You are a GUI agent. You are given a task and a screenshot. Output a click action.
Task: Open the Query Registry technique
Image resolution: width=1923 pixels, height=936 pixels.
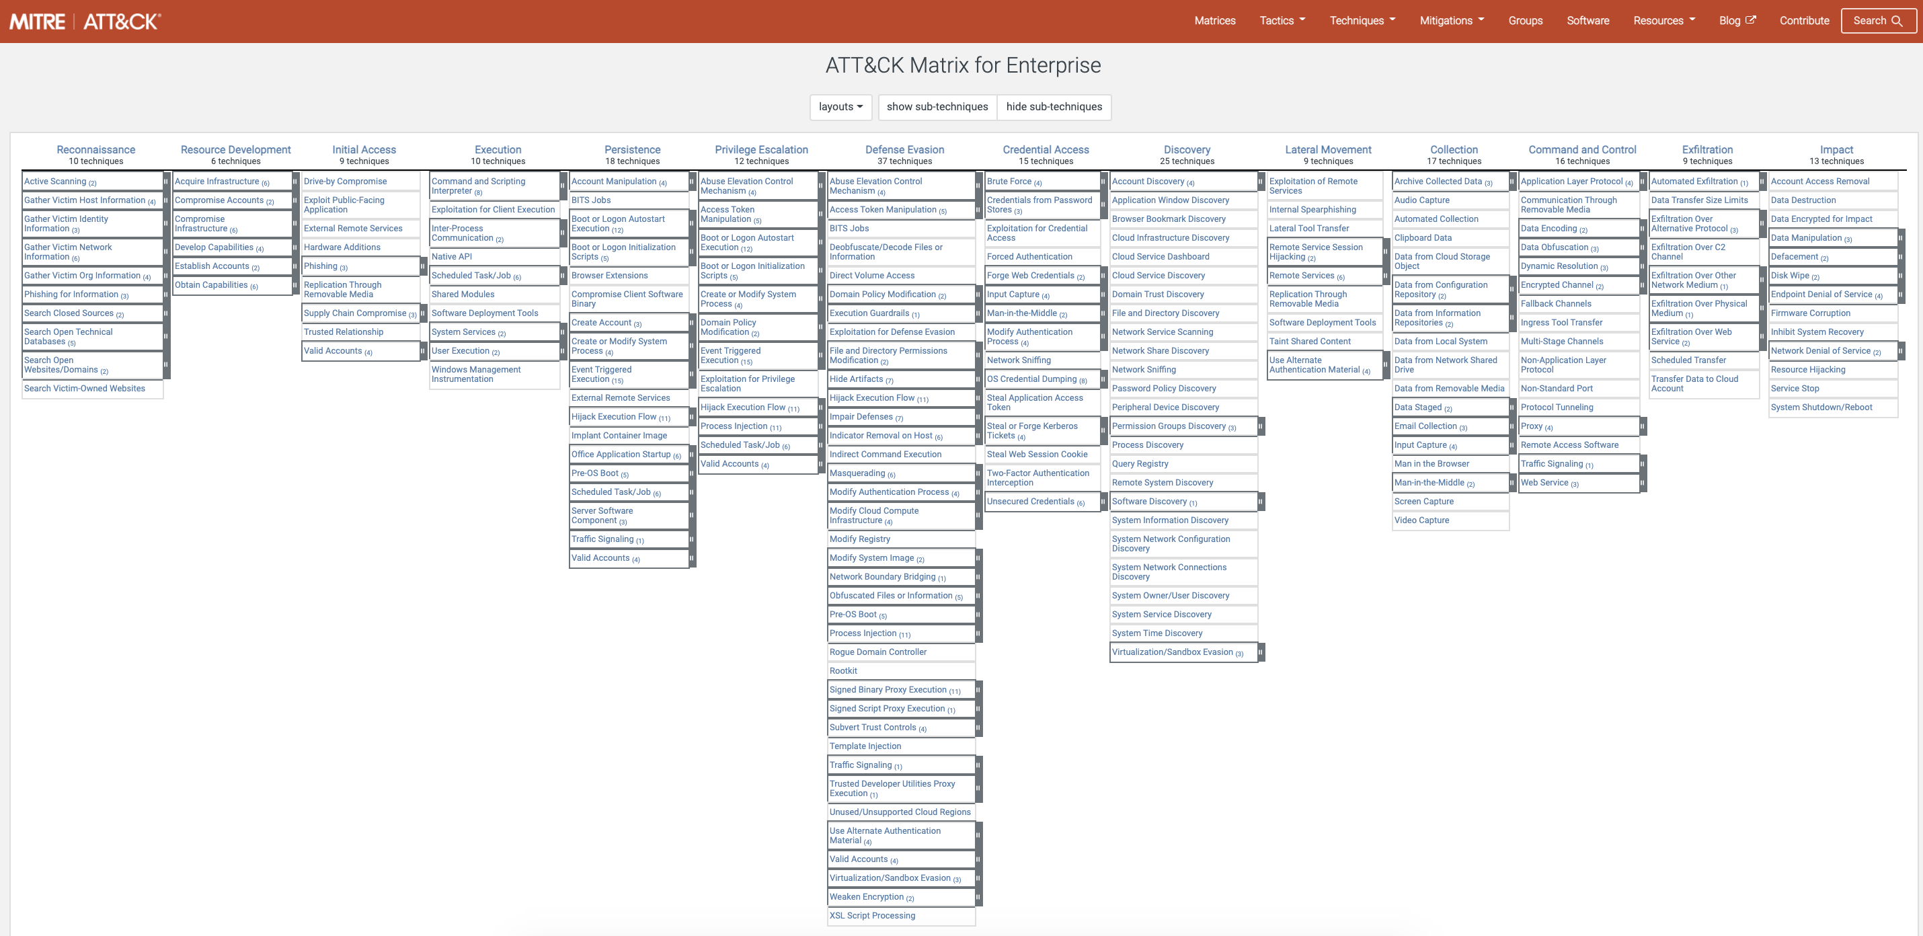tap(1140, 464)
